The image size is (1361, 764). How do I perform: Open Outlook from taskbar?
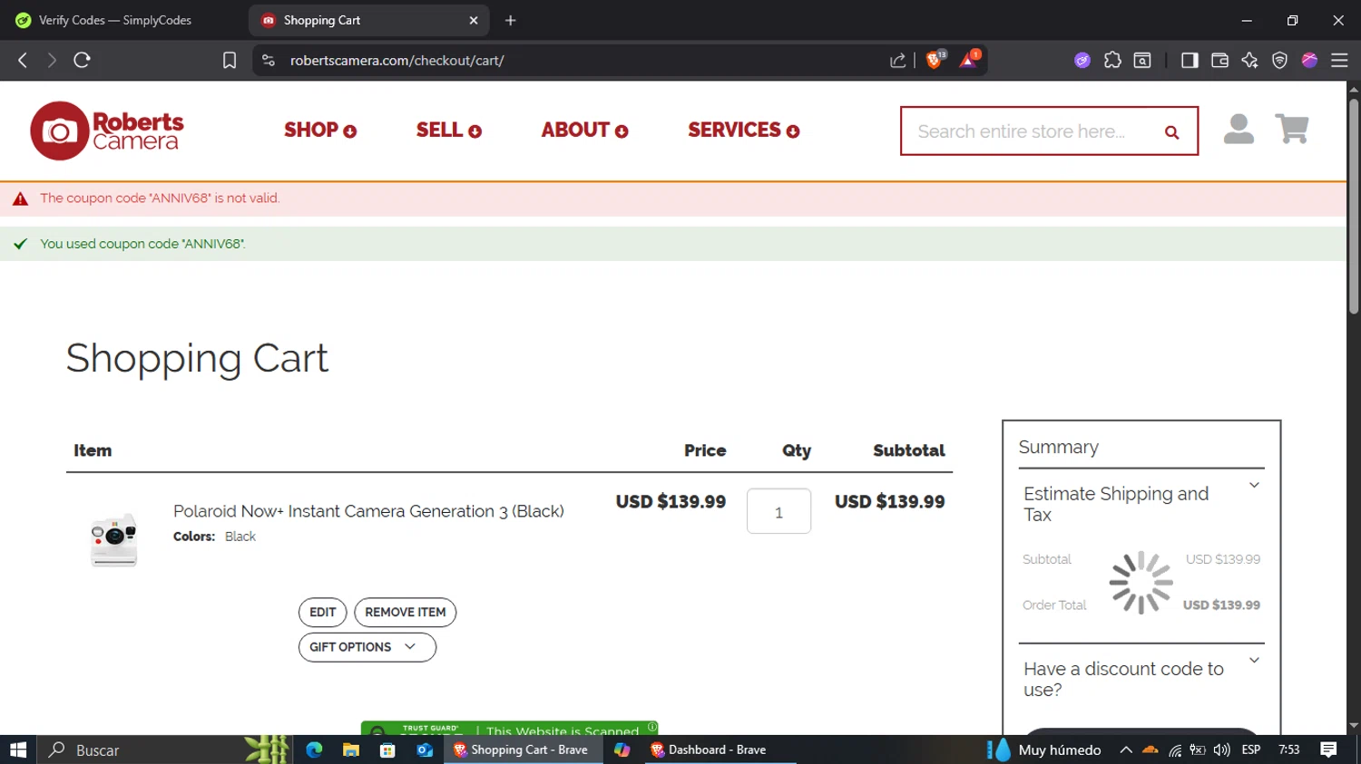[x=425, y=749]
